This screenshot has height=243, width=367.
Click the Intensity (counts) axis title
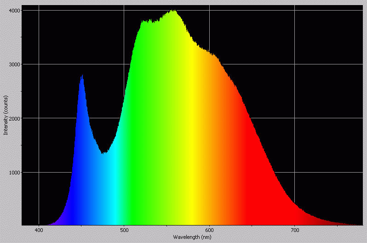pyautogui.click(x=6, y=116)
